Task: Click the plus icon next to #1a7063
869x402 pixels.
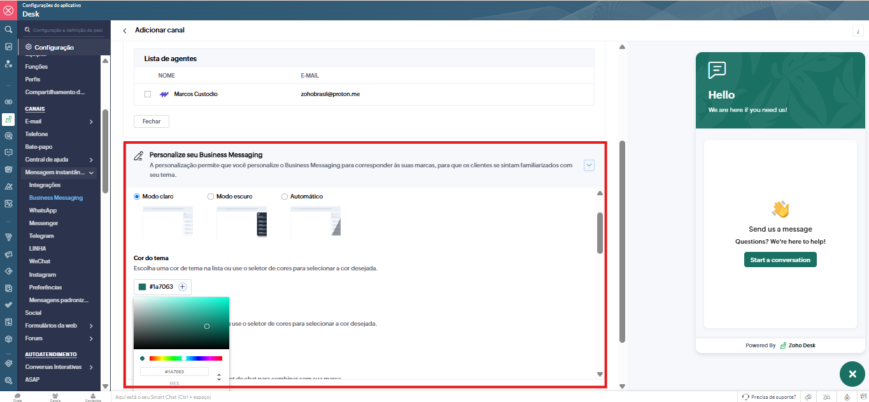Action: point(183,287)
